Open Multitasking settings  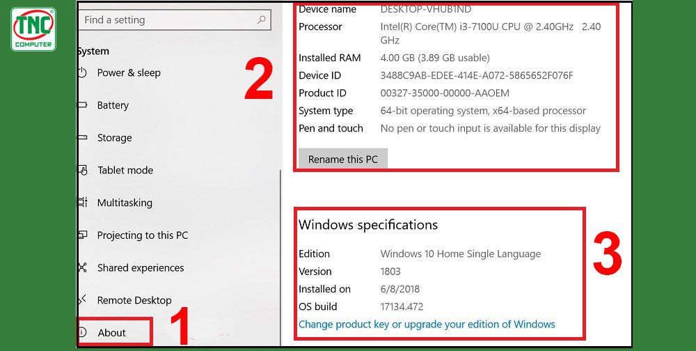tap(125, 203)
